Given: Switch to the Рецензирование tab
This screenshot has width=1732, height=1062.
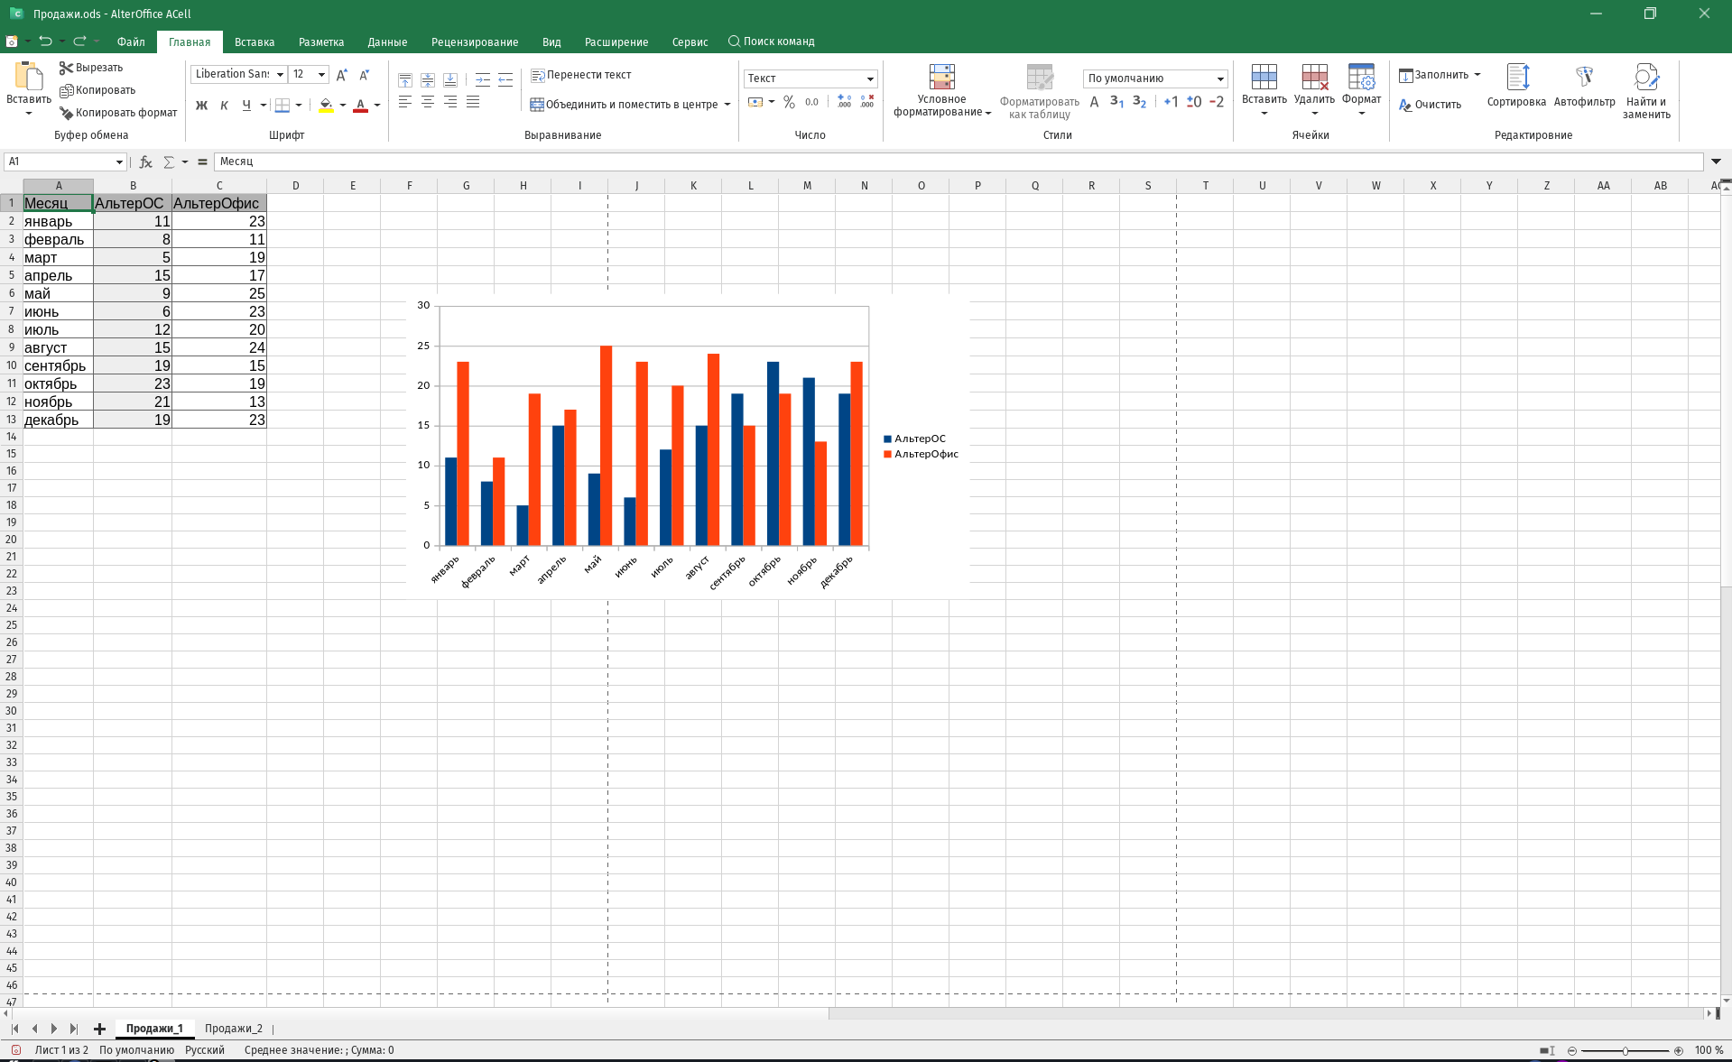Looking at the screenshot, I should (475, 42).
